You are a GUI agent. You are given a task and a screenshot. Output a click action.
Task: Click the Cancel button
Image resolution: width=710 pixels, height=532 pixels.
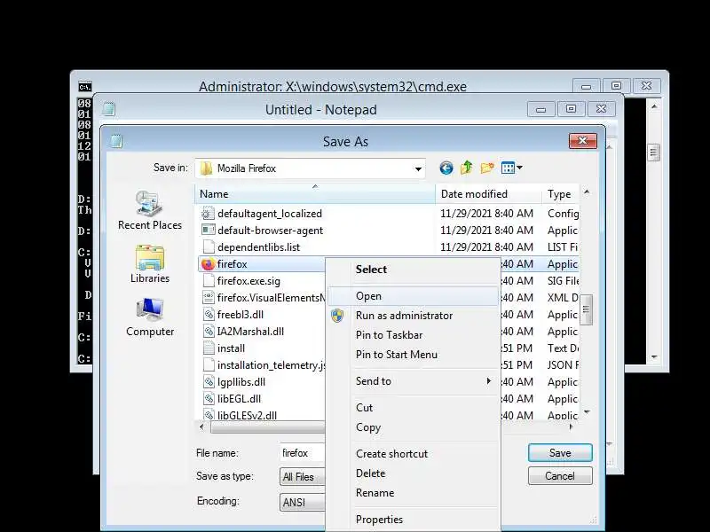click(560, 476)
